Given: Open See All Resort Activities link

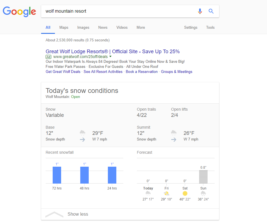Looking at the screenshot, I should (x=103, y=72).
